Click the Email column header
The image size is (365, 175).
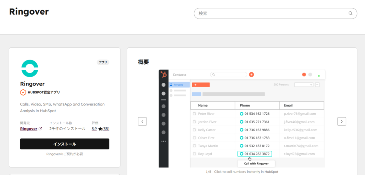coord(302,105)
